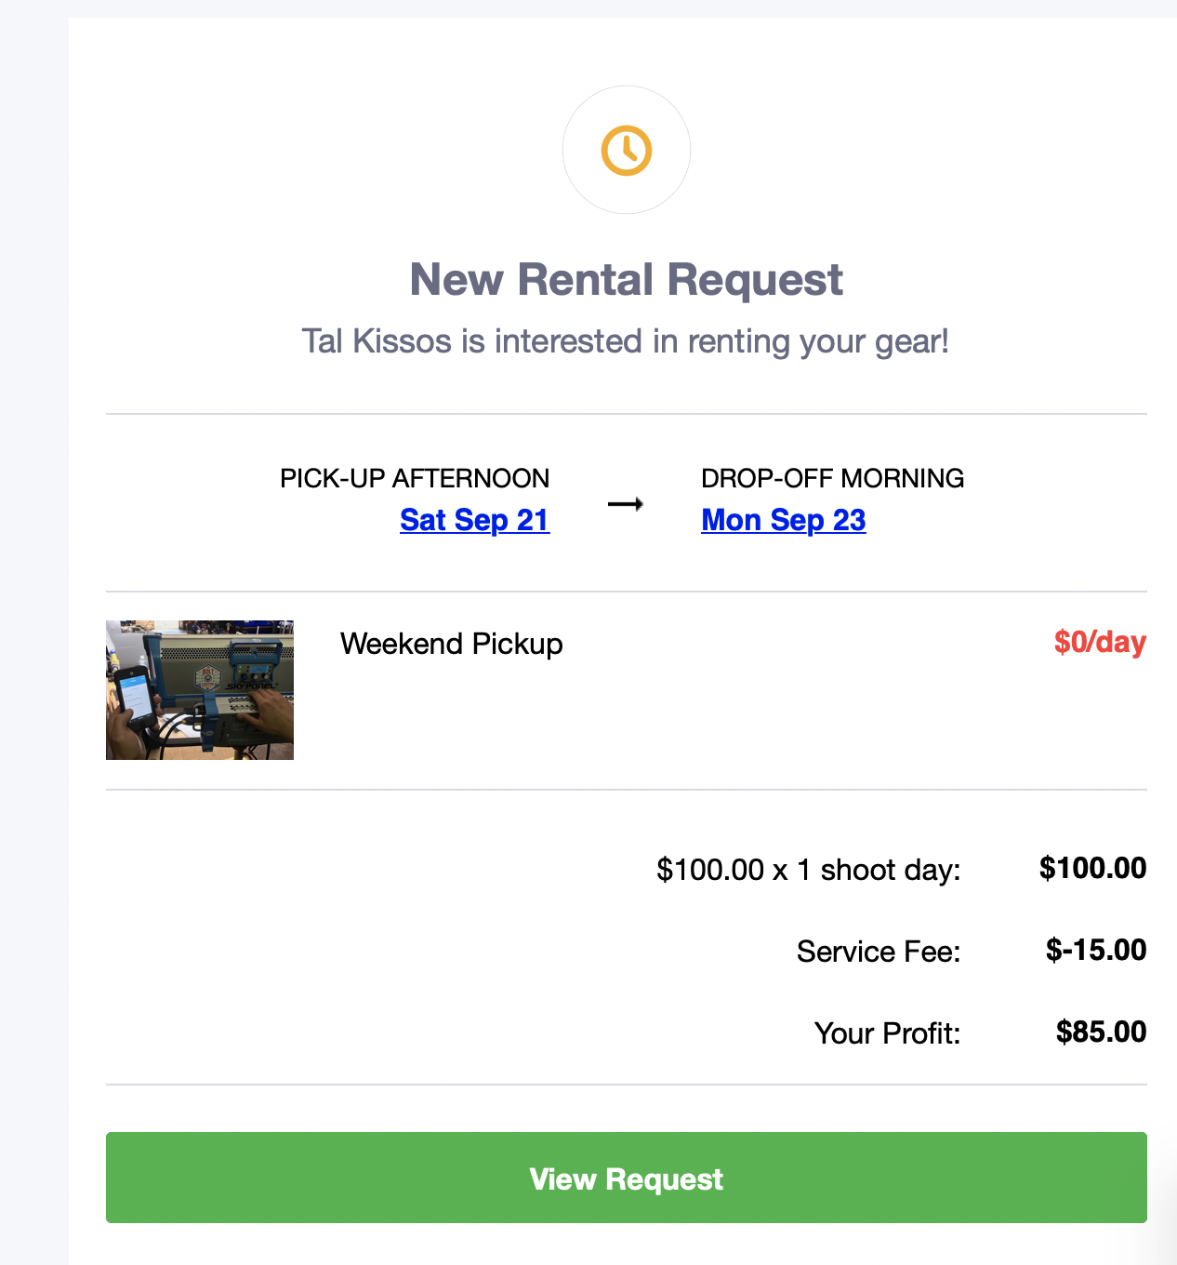Screen dimensions: 1177x1265
Task: Click the divider line above View Request
Action: pyautogui.click(x=626, y=1085)
